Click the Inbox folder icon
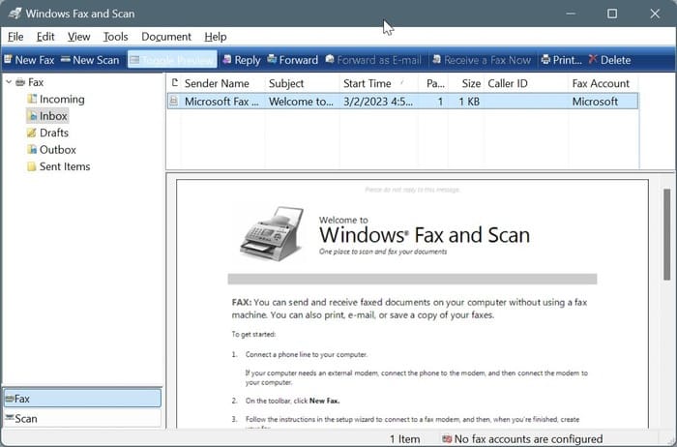The image size is (677, 447). point(32,116)
